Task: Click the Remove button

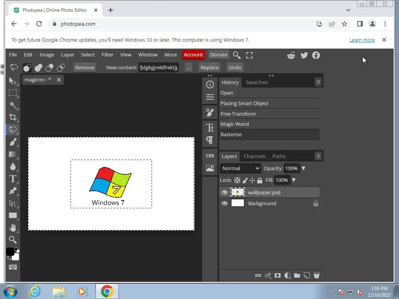Action: coord(85,67)
